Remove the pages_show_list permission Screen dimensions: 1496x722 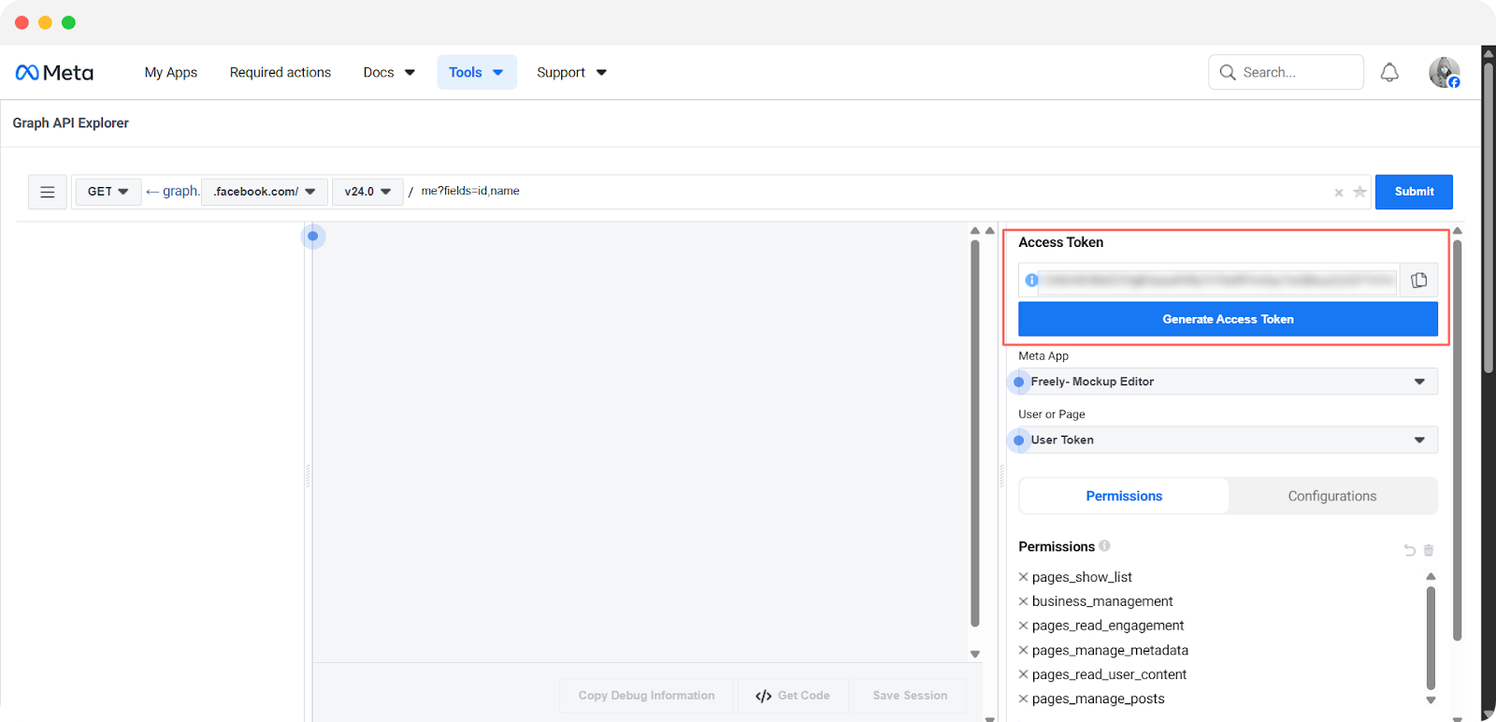(1023, 577)
